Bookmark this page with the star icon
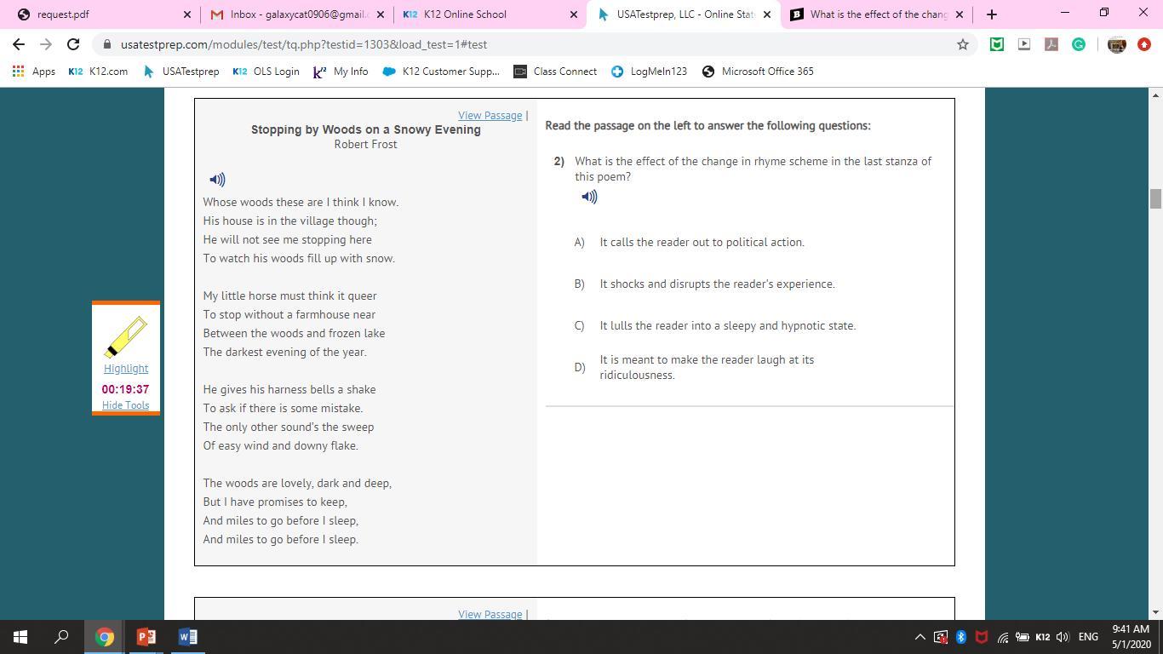 (x=963, y=44)
